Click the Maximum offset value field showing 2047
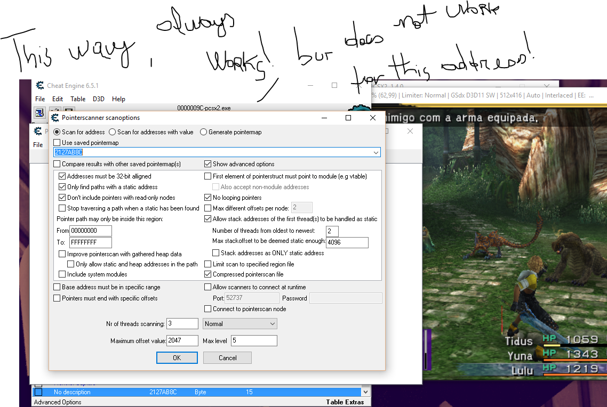Viewport: 607px width, 407px height. point(182,340)
